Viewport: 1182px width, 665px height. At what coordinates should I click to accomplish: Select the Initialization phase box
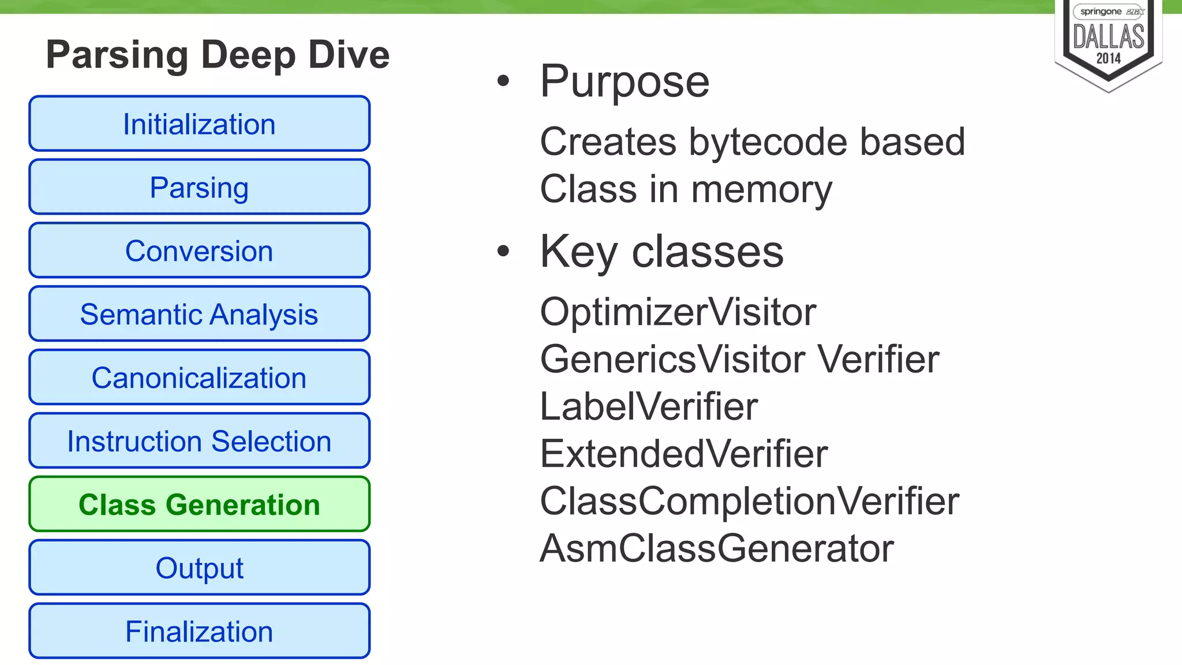pyautogui.click(x=199, y=124)
